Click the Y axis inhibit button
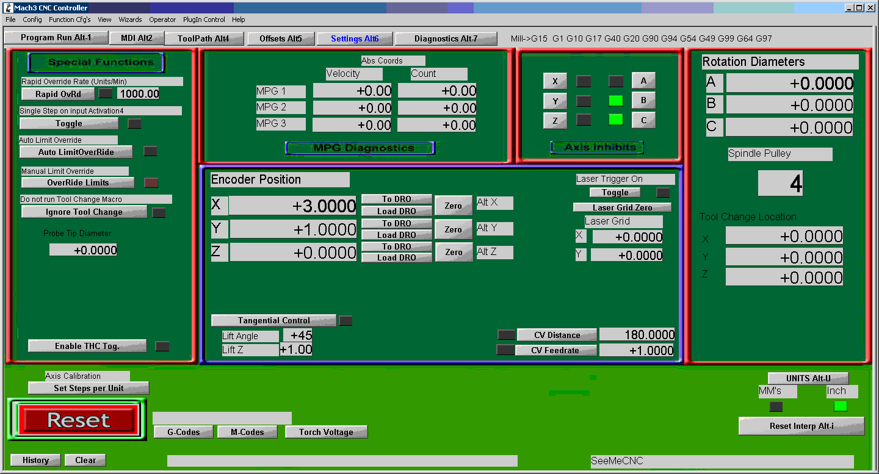879x474 pixels. [x=554, y=100]
